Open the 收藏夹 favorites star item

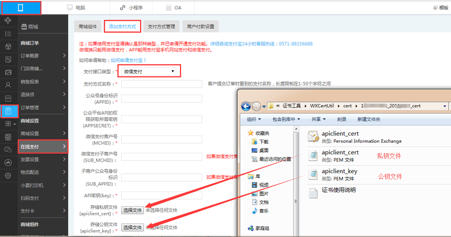(259, 133)
